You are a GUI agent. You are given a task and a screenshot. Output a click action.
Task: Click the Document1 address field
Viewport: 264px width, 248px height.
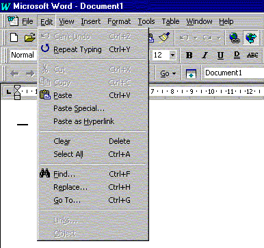click(234, 73)
